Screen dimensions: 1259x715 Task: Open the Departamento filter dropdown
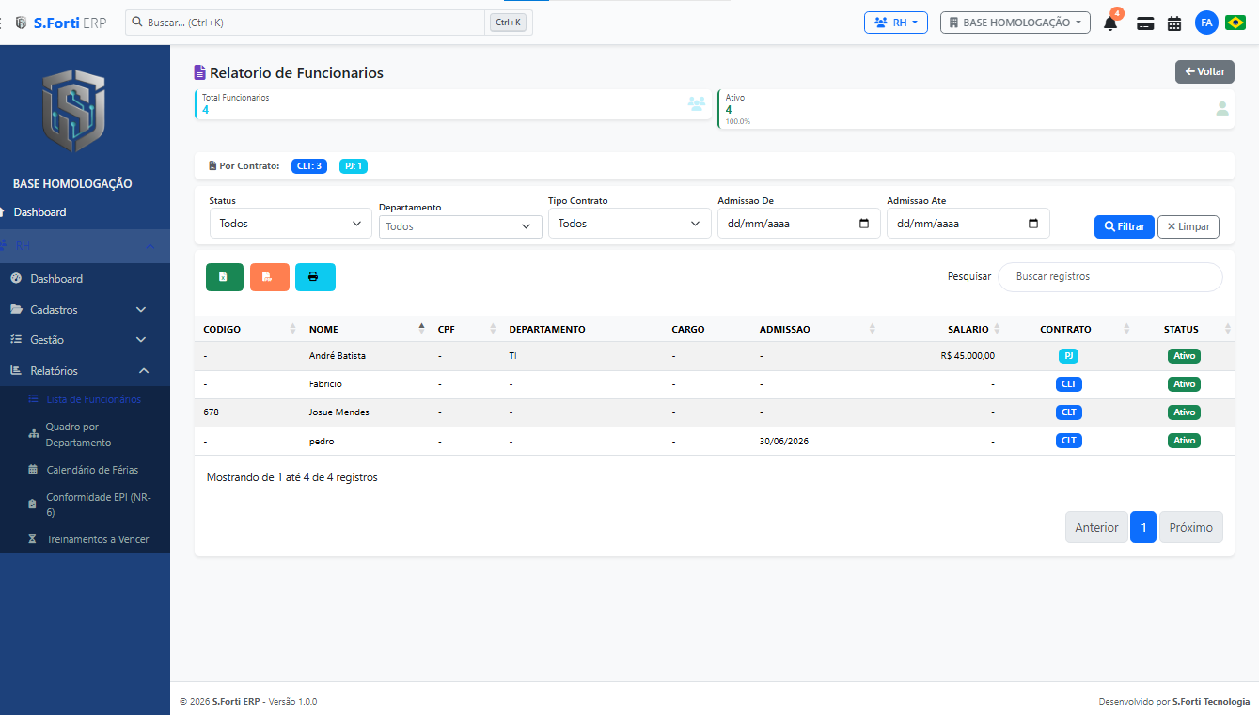(x=460, y=226)
